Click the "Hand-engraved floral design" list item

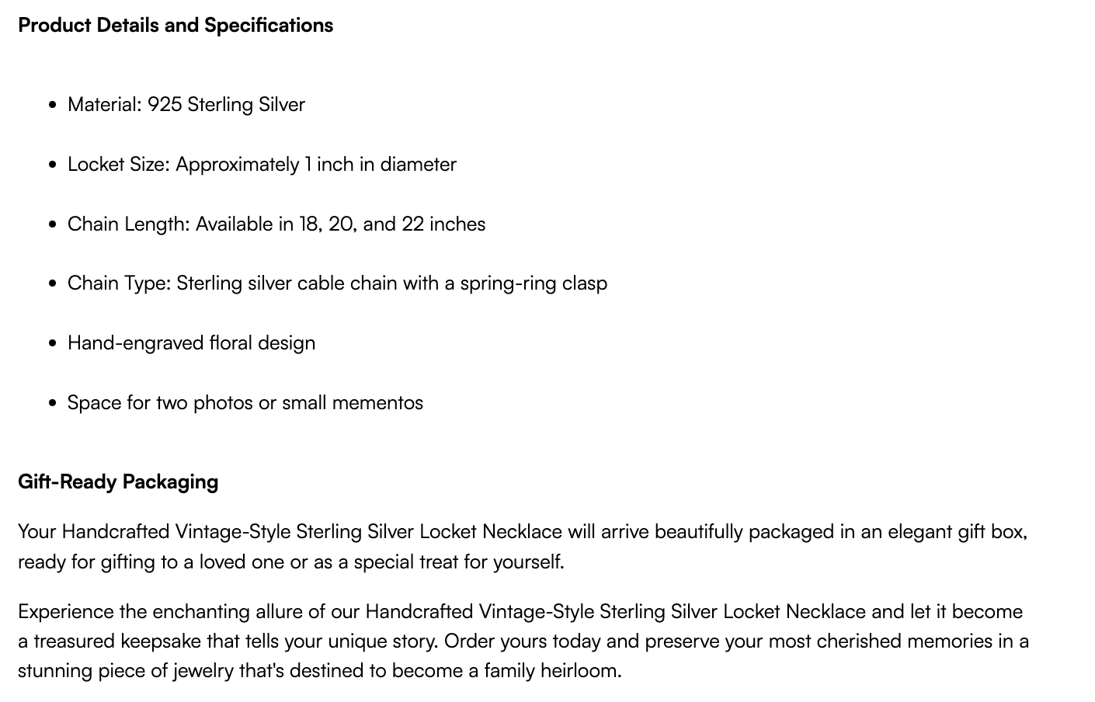191,343
